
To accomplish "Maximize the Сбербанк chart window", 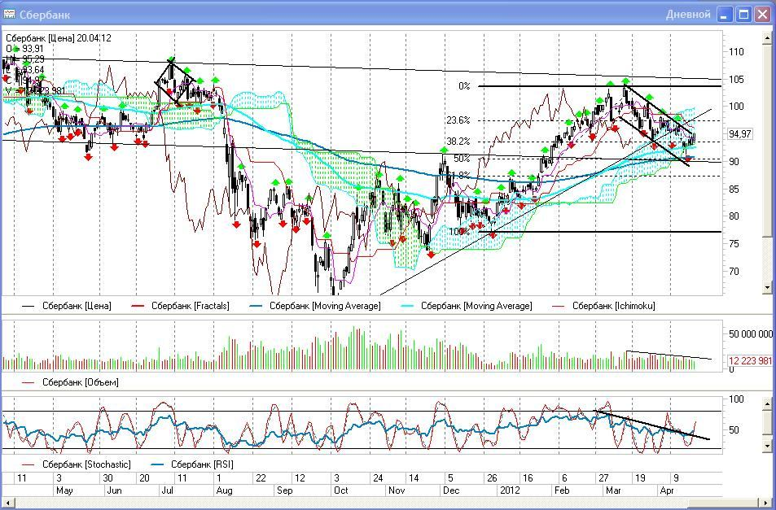I will (743, 15).
